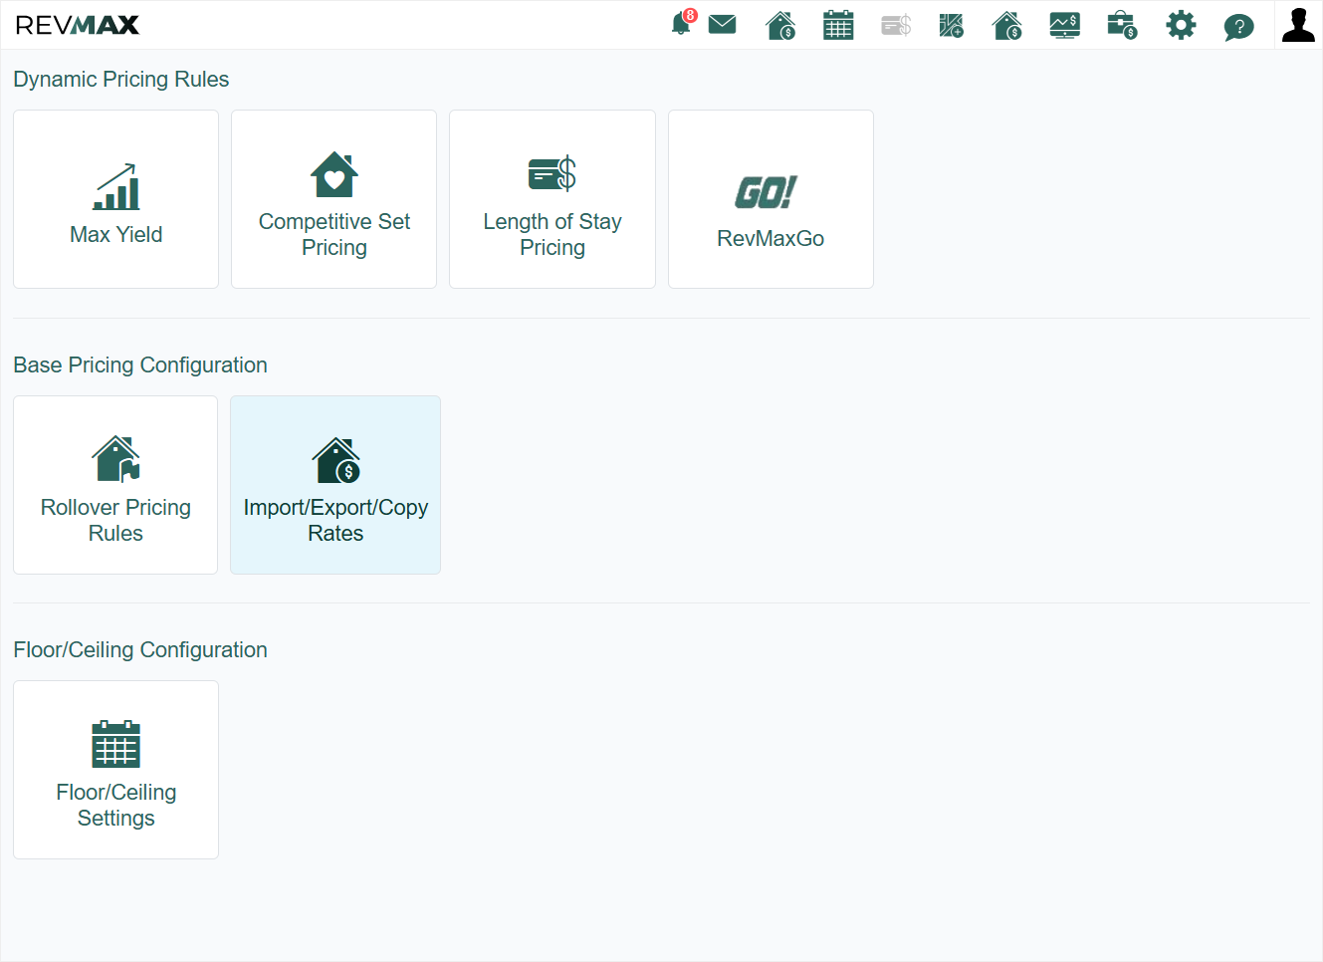Viewport: 1323px width, 962px height.
Task: Open the envelope messages icon
Action: [722, 24]
